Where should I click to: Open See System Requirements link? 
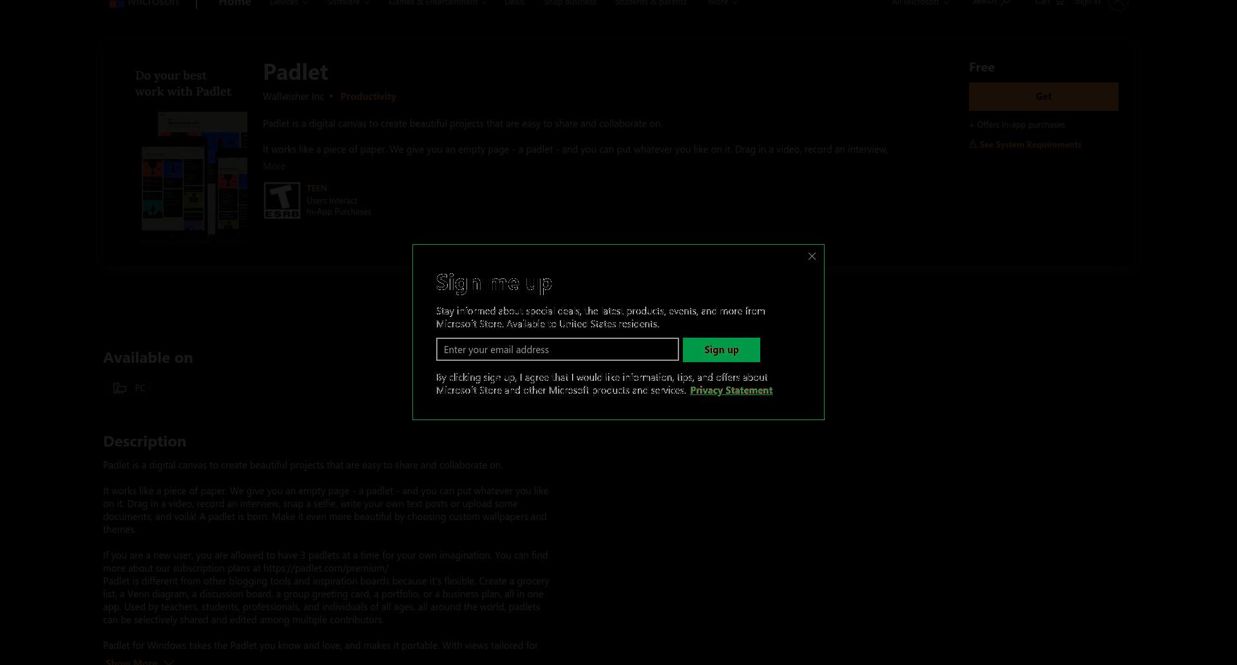[x=1030, y=144]
